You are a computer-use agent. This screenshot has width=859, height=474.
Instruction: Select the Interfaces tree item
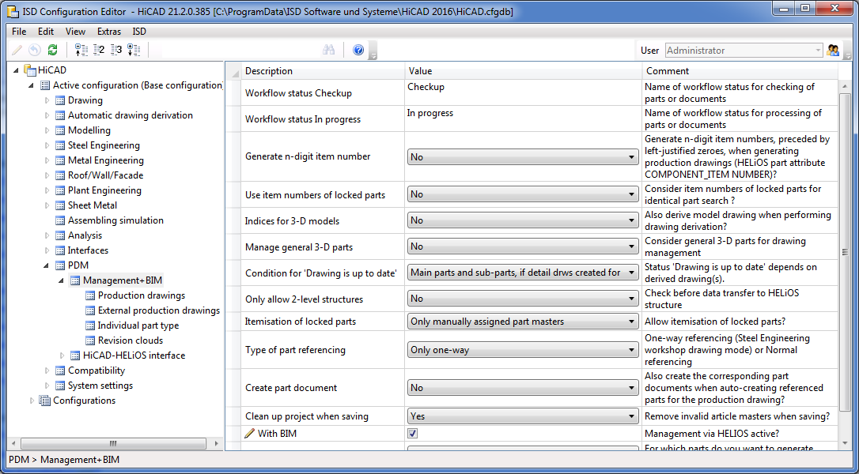point(88,250)
